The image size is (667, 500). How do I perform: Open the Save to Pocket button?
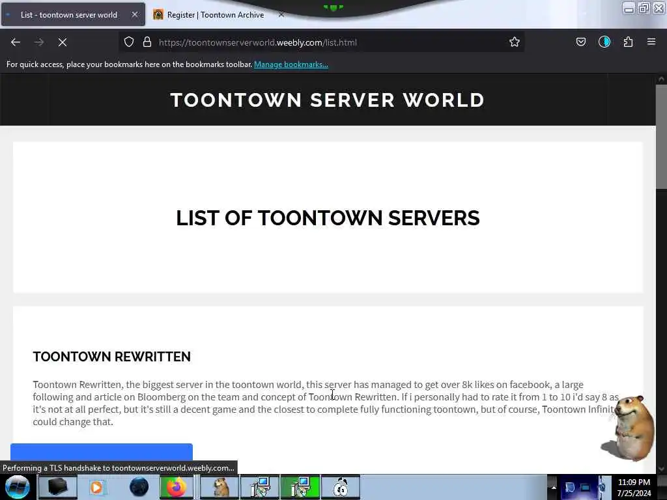click(580, 42)
